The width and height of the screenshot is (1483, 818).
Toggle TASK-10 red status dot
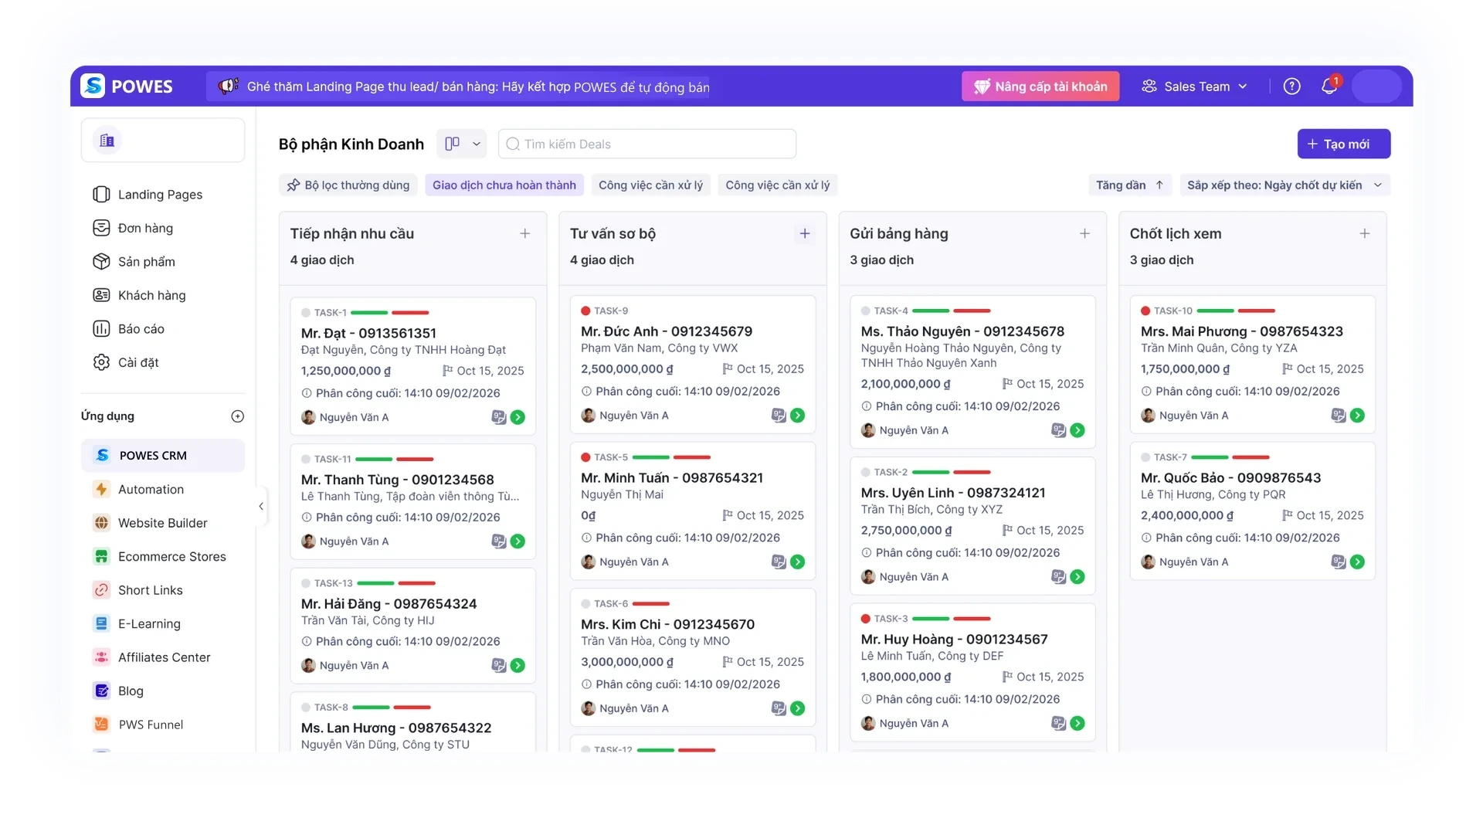click(1145, 311)
